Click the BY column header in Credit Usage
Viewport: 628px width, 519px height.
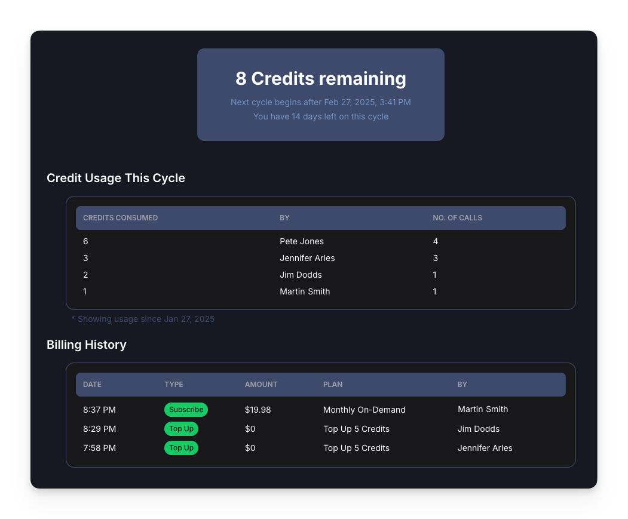click(284, 218)
